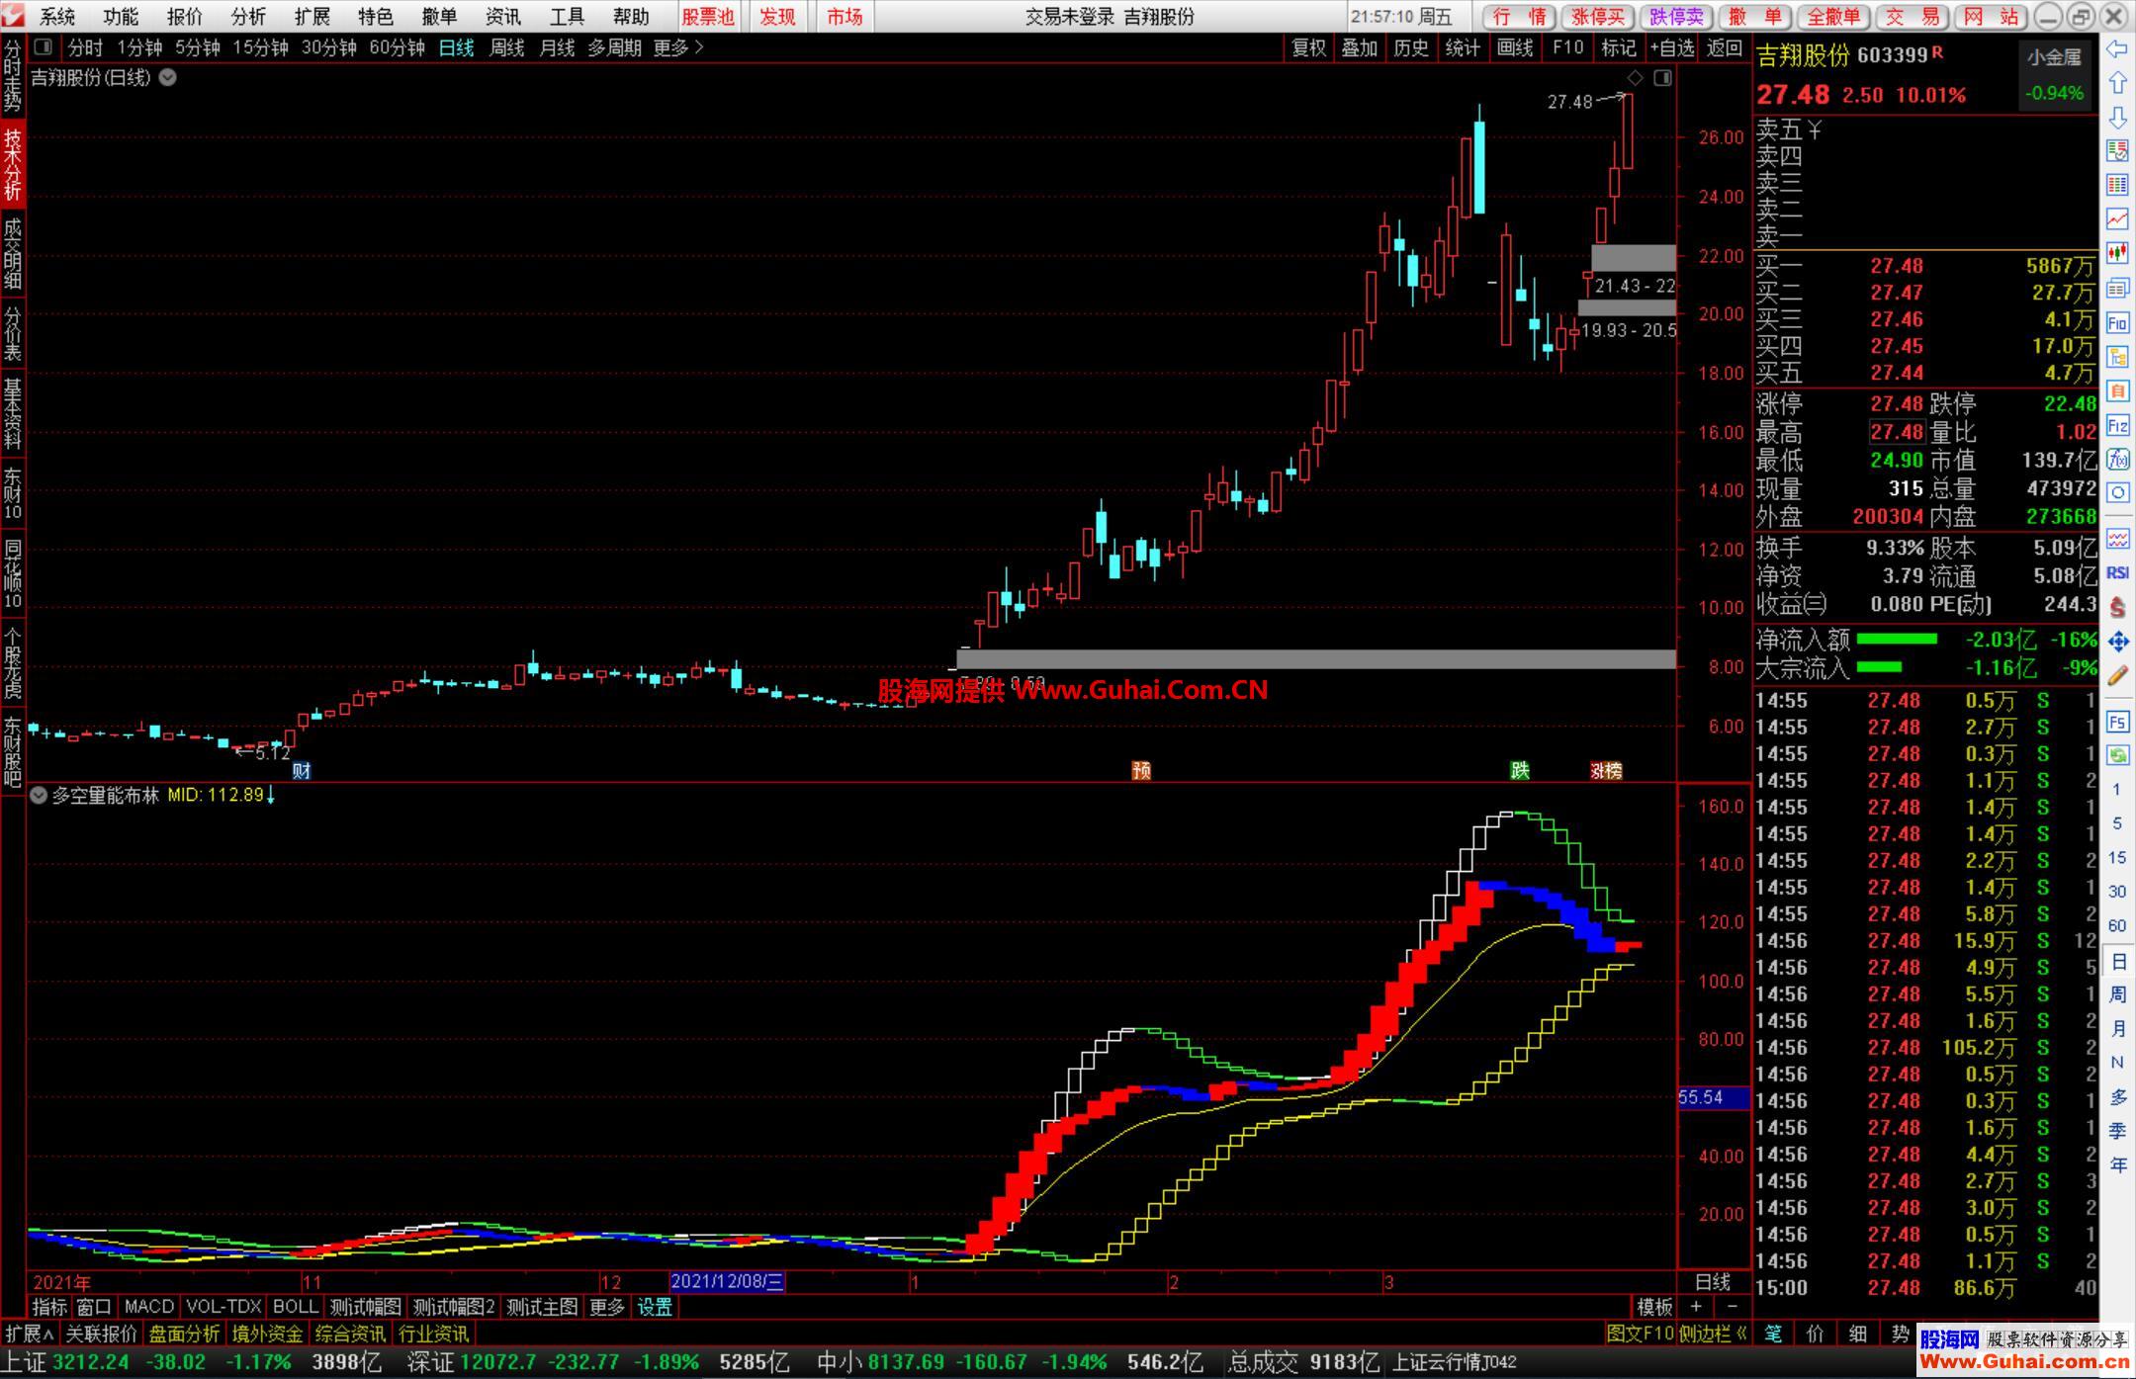Click the red dollar sign icon
This screenshot has width=2136, height=1379.
pyautogui.click(x=2117, y=607)
